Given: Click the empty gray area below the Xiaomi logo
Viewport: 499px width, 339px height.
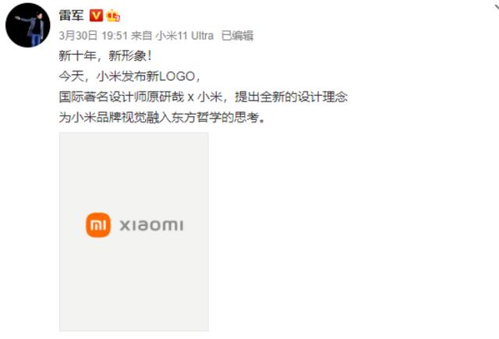Looking at the screenshot, I should click(134, 286).
